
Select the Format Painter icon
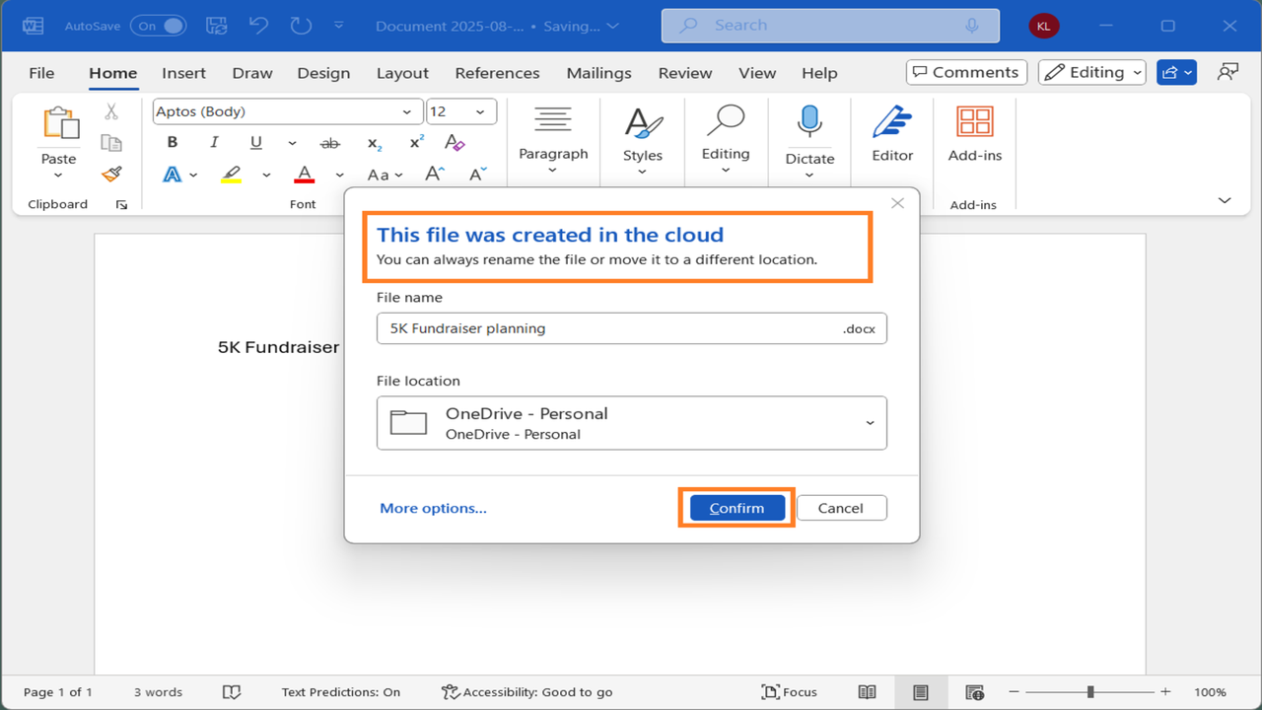[x=111, y=174]
